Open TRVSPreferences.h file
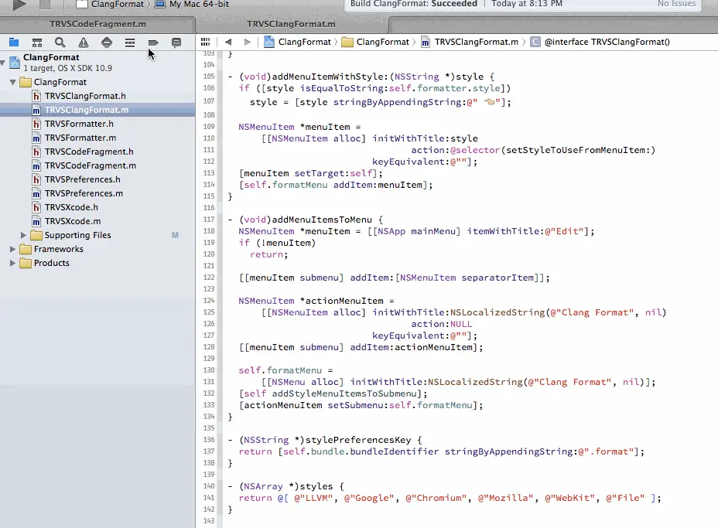The image size is (718, 528). pos(83,179)
